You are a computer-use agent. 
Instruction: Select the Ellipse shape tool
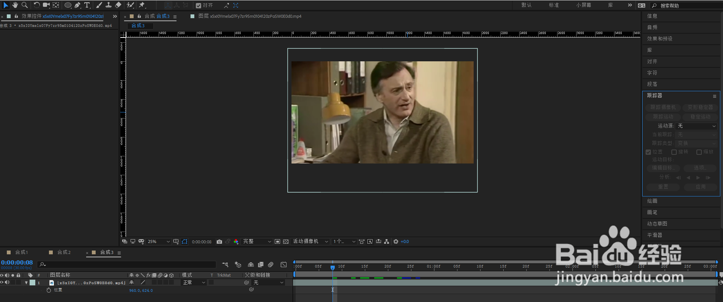click(x=68, y=5)
